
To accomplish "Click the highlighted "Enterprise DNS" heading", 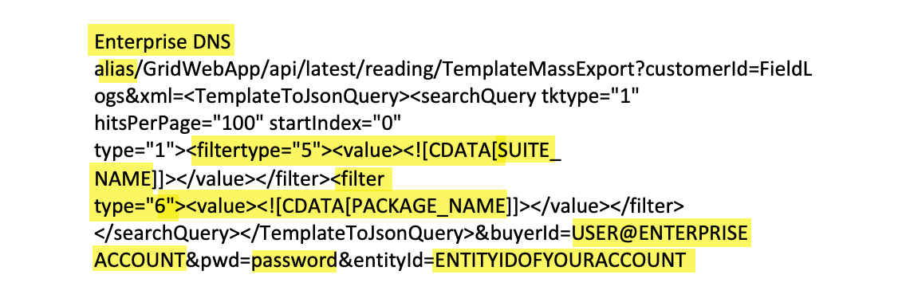I will pos(163,41).
